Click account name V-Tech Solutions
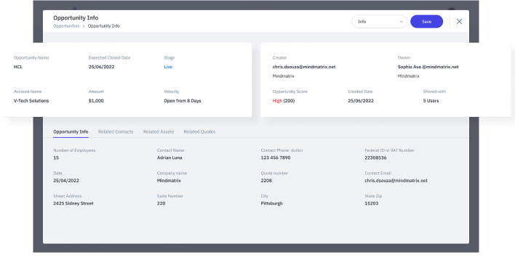 [31, 101]
